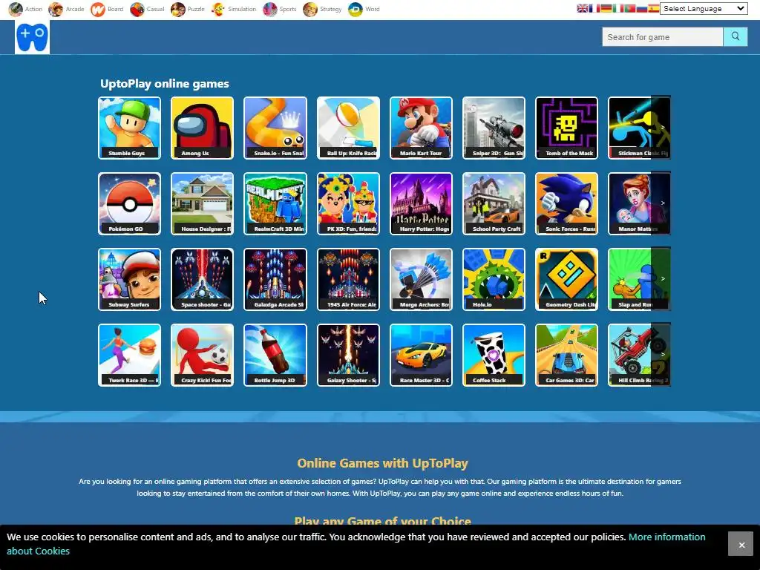760x570 pixels.
Task: Click the French flag language icon
Action: tap(594, 8)
